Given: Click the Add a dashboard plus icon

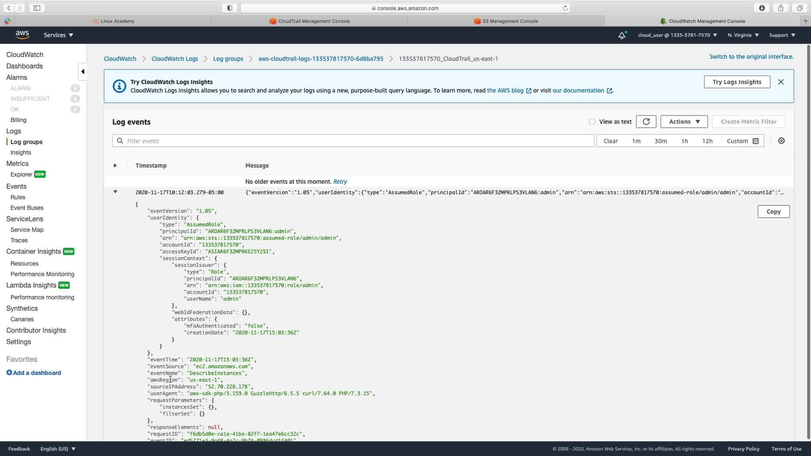Looking at the screenshot, I should pos(9,373).
